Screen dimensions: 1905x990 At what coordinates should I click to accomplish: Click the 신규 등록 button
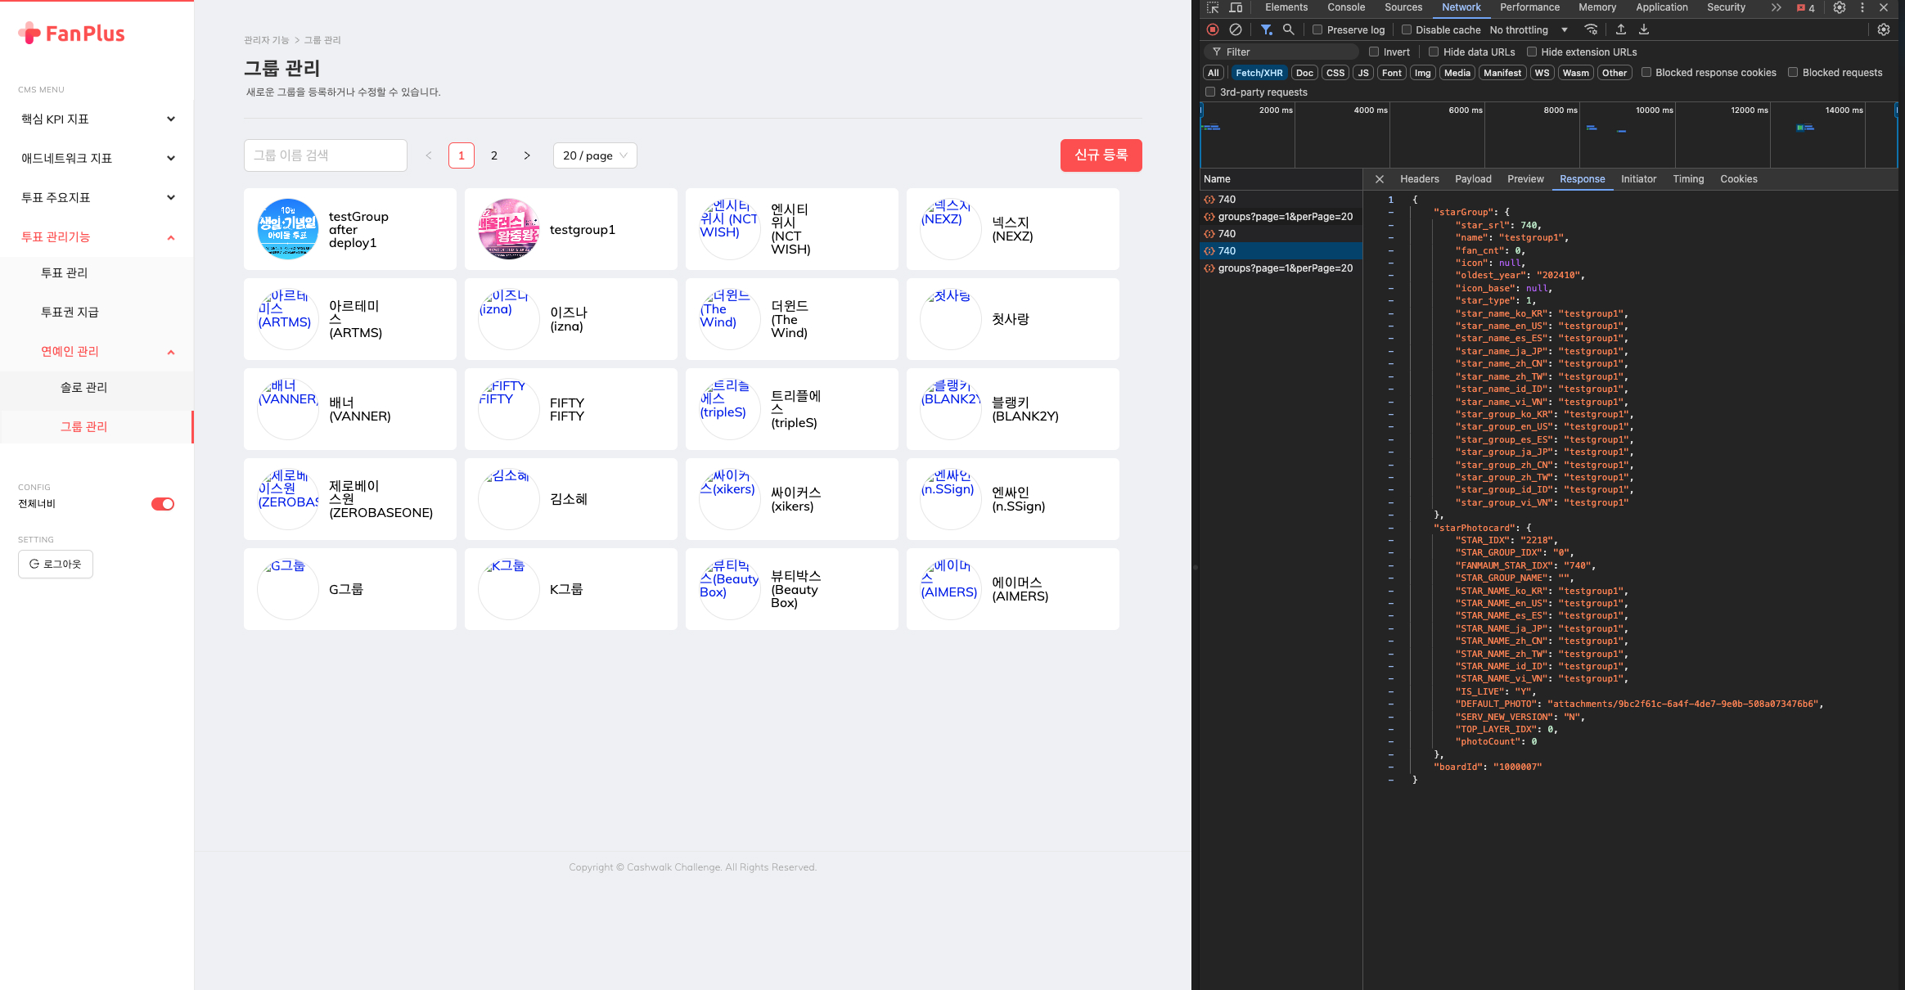[1101, 155]
